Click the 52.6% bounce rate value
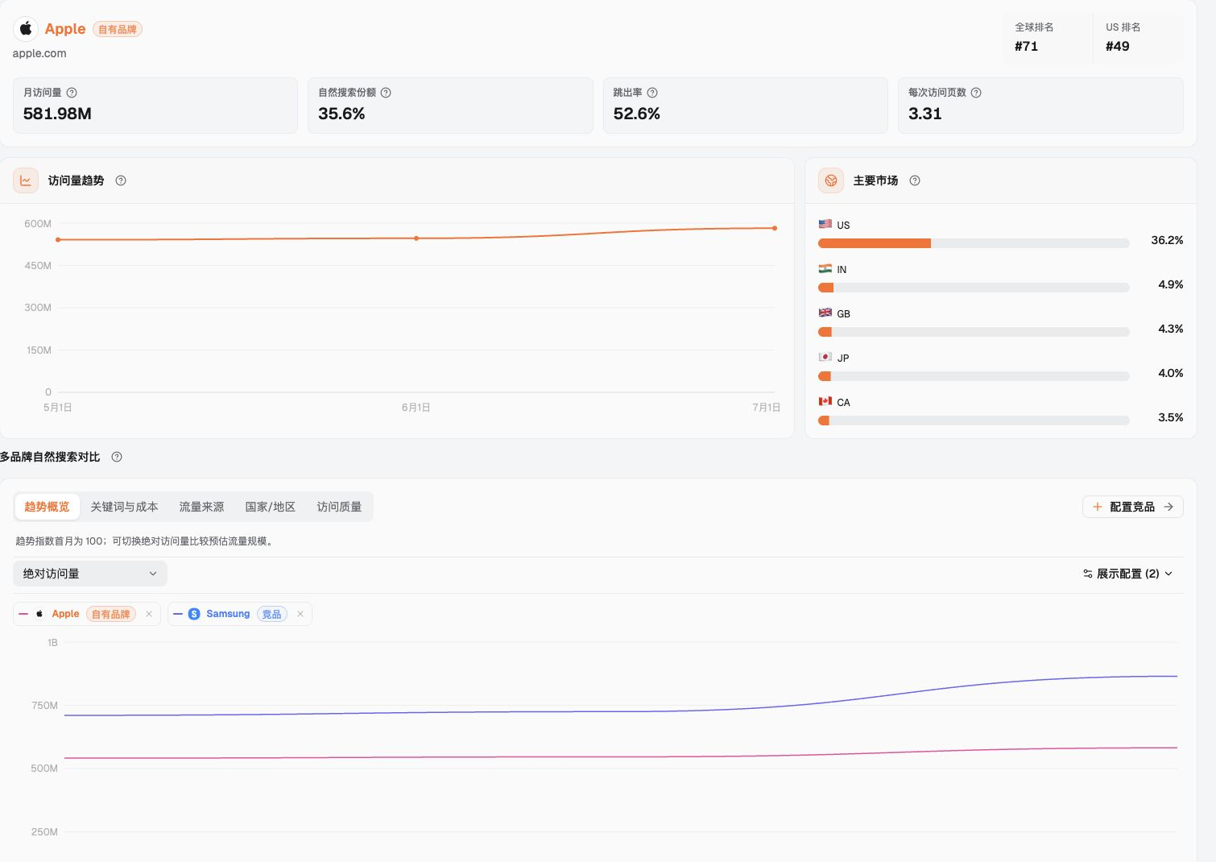The width and height of the screenshot is (1216, 862). [637, 114]
